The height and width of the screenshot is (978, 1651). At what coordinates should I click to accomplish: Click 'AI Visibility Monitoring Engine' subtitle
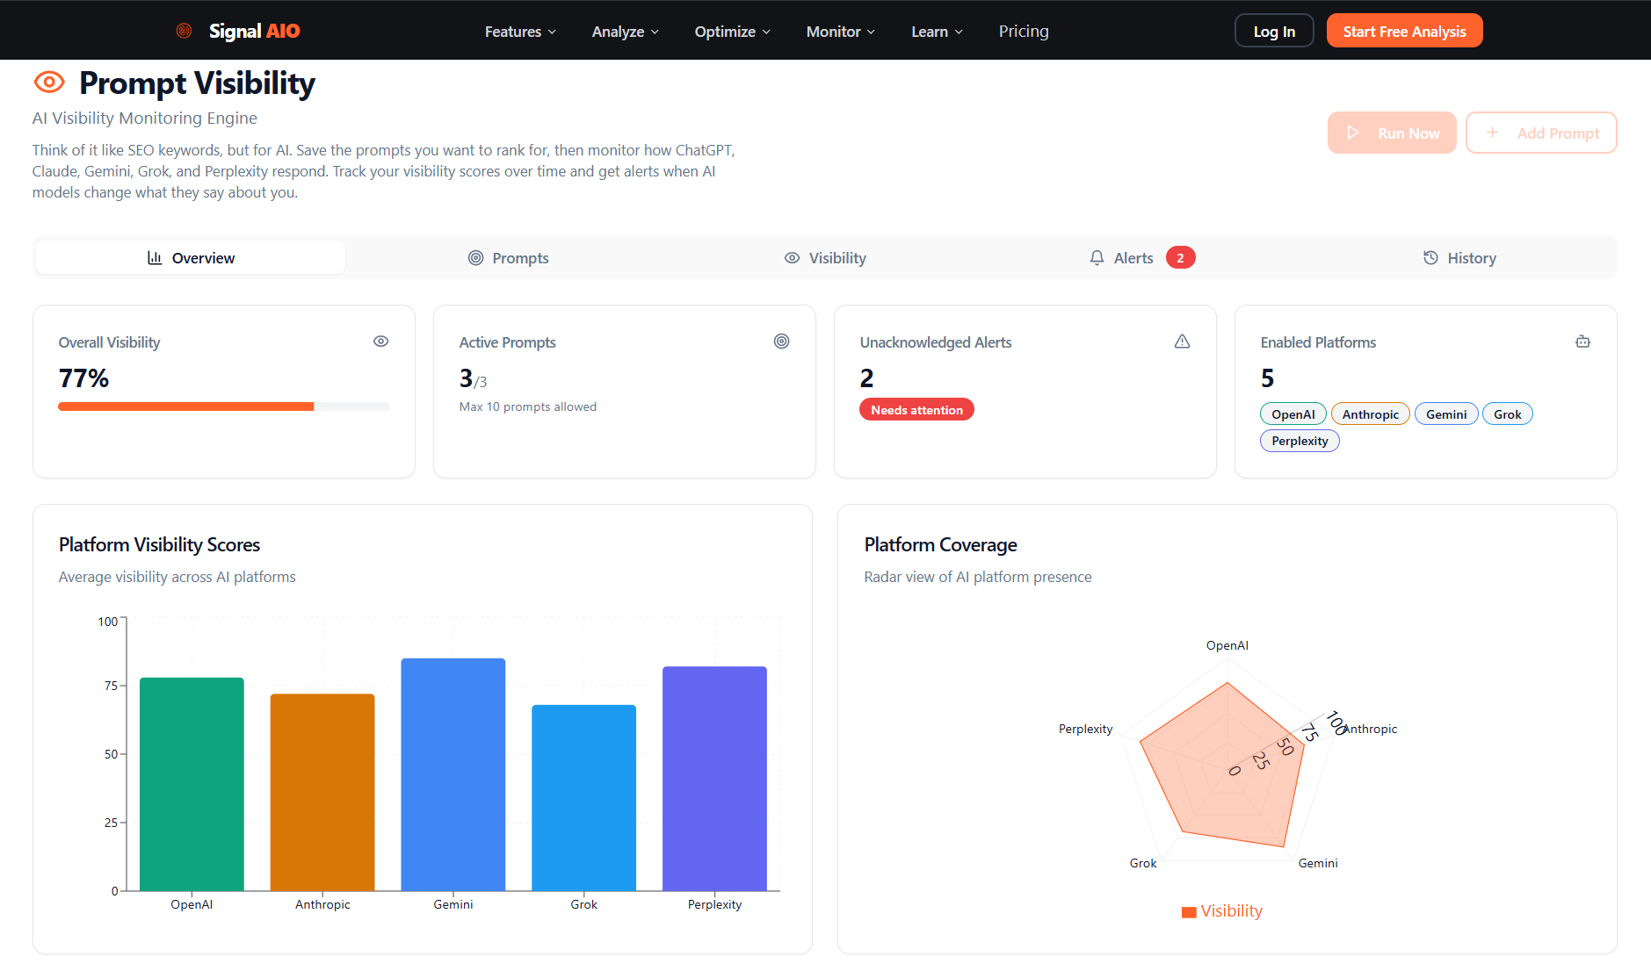(x=145, y=118)
